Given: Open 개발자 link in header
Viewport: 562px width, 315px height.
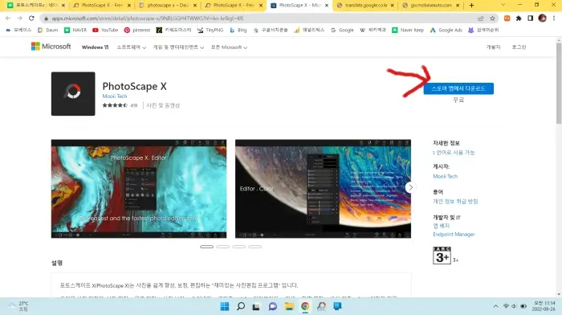Looking at the screenshot, I should [x=493, y=47].
